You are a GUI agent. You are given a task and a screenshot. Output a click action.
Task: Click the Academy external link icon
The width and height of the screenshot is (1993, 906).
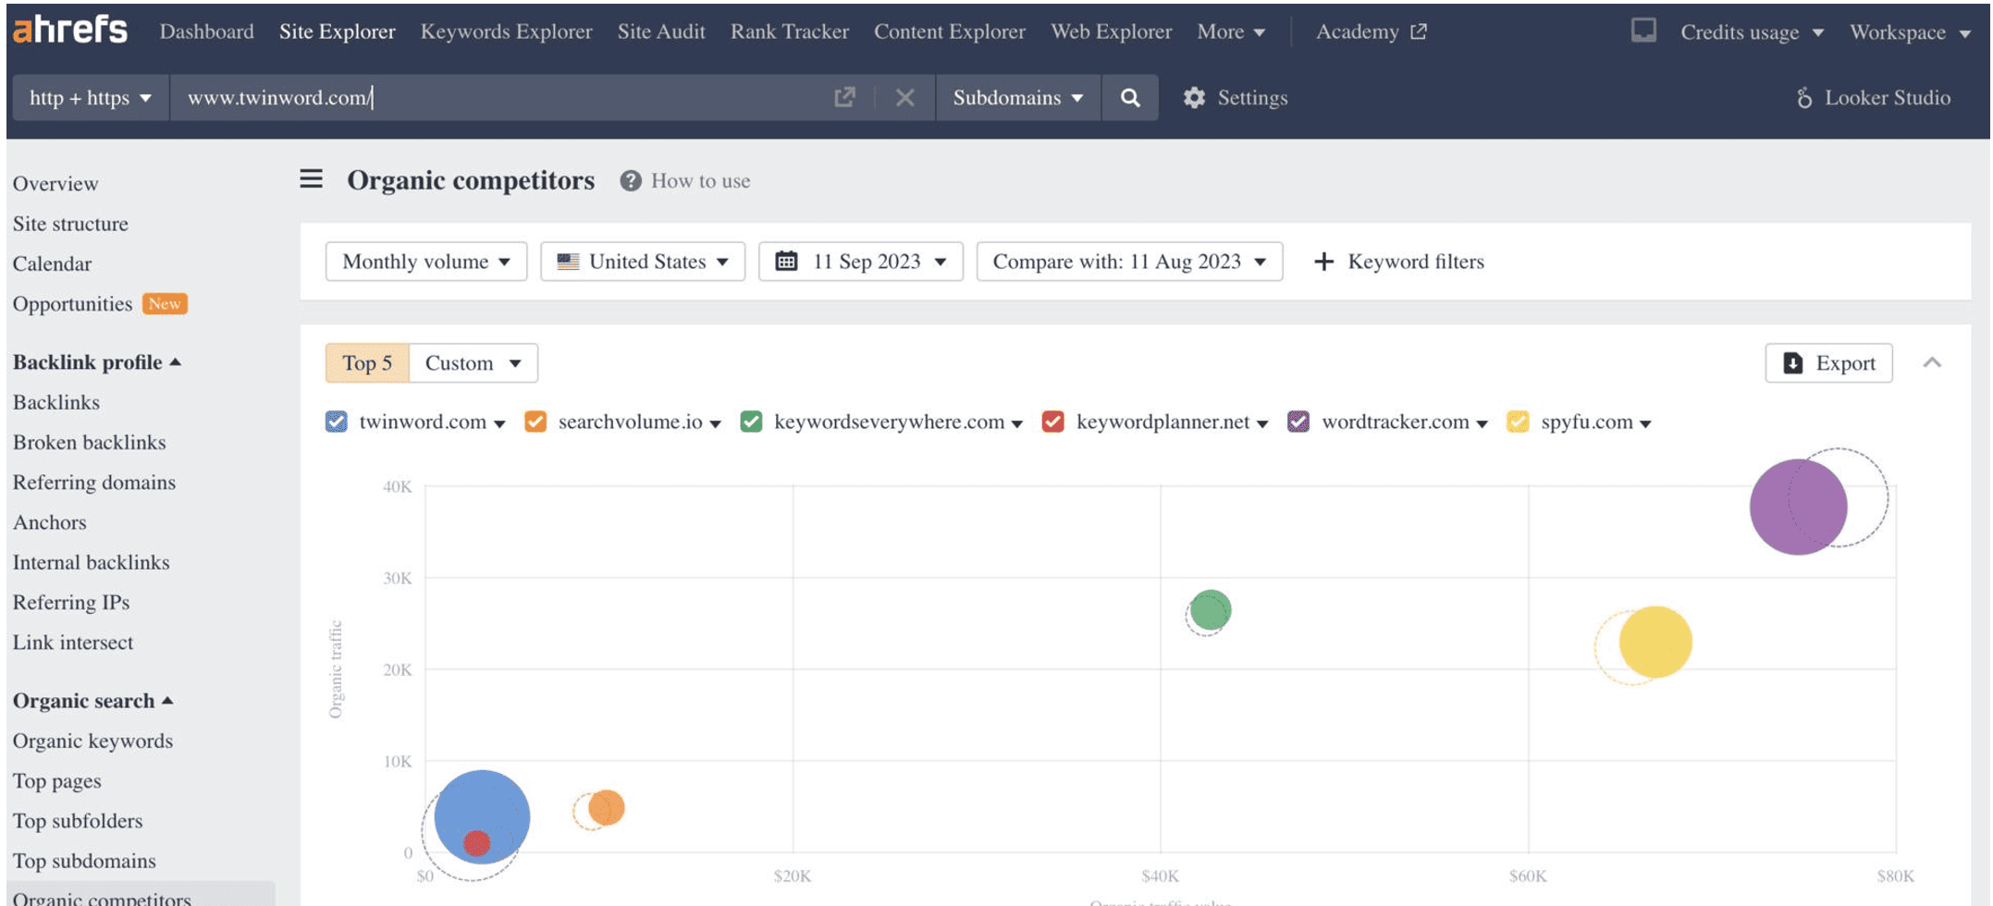tap(1419, 31)
